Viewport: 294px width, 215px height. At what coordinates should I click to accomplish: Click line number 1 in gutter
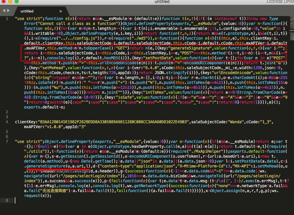7,18
